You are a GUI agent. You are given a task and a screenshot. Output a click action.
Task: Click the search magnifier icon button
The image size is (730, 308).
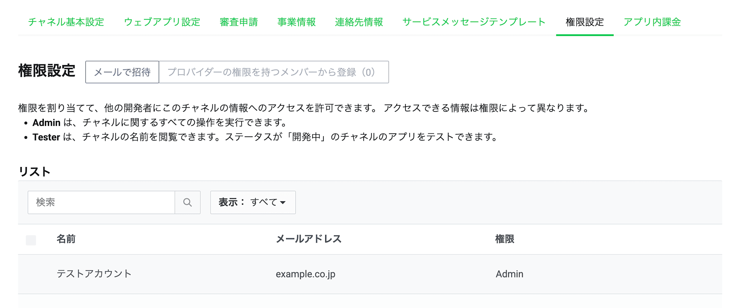coord(187,202)
